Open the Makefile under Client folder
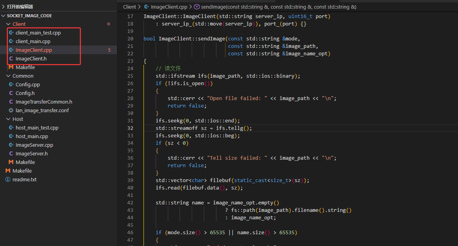Viewport: 458px width, 246px height. 25,67
